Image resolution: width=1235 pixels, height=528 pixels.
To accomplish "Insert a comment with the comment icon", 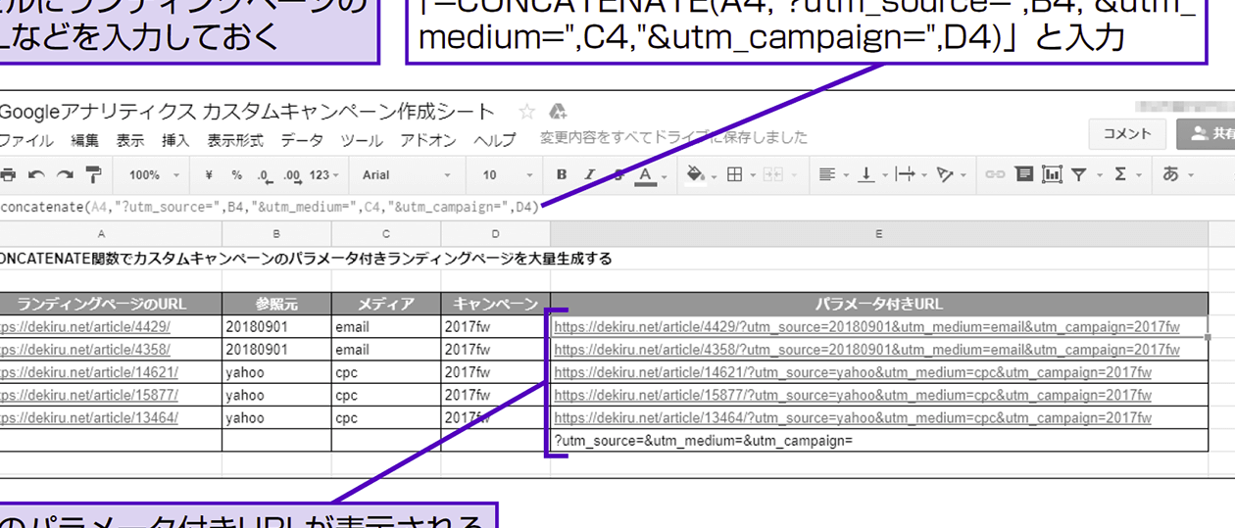I will pyautogui.click(x=1024, y=175).
